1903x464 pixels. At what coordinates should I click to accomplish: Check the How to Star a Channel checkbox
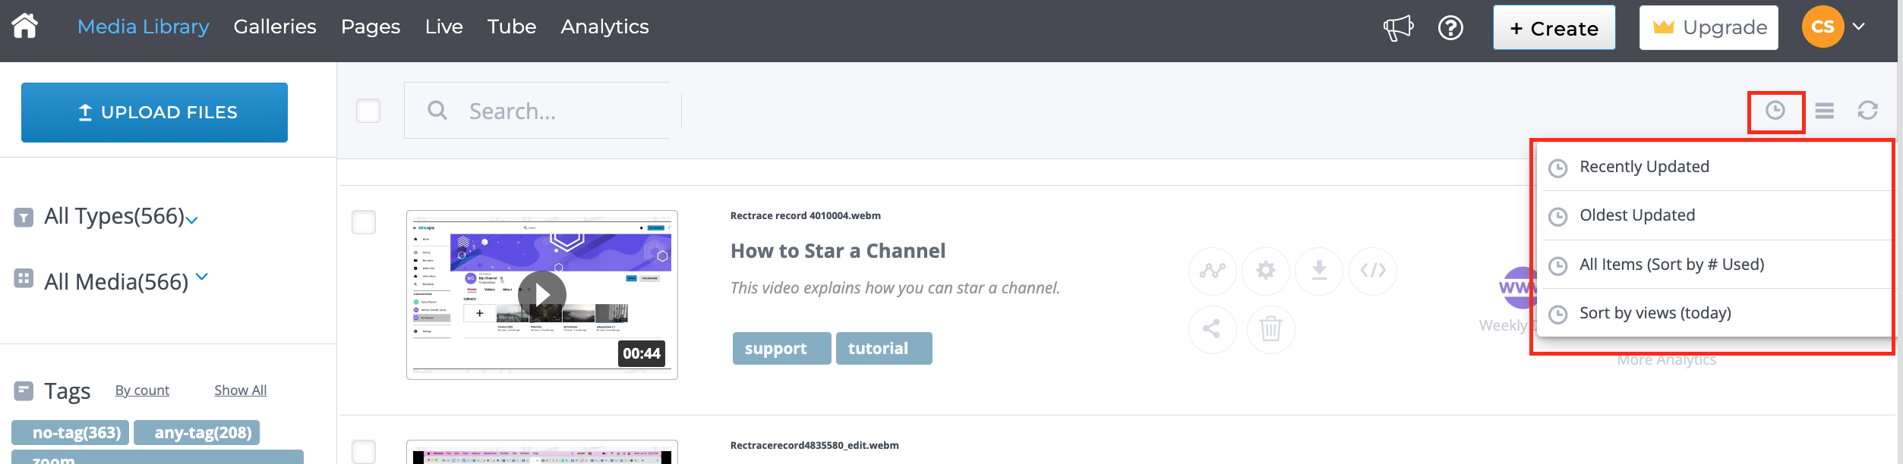coord(364,222)
